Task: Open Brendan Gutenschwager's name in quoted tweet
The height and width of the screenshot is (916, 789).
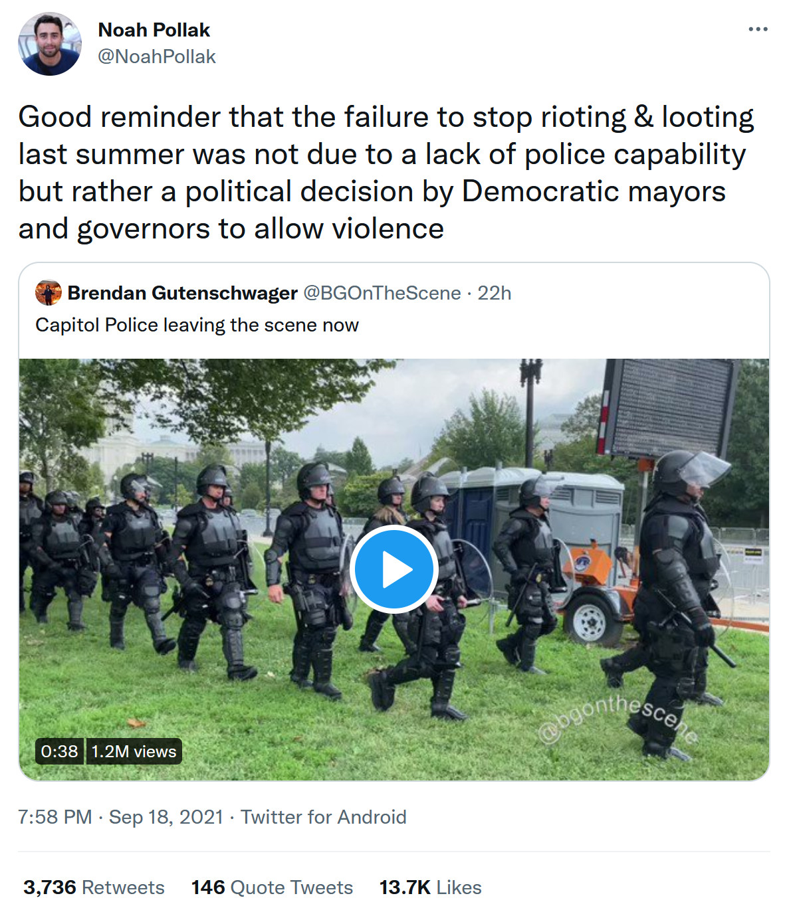Action: pos(182,293)
